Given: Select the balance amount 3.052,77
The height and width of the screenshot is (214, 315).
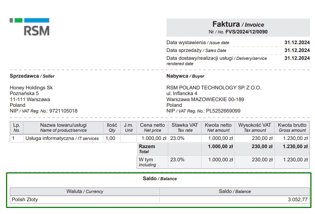Looking at the screenshot, I should [297, 199].
